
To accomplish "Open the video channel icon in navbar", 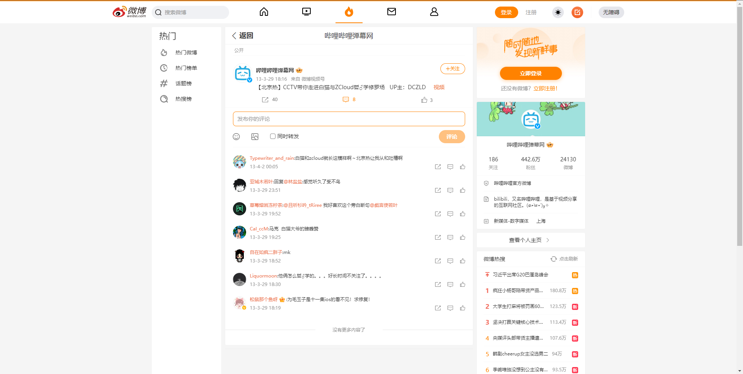I will [306, 12].
